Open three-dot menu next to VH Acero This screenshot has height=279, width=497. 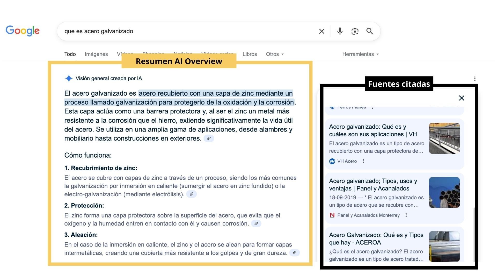point(363,161)
